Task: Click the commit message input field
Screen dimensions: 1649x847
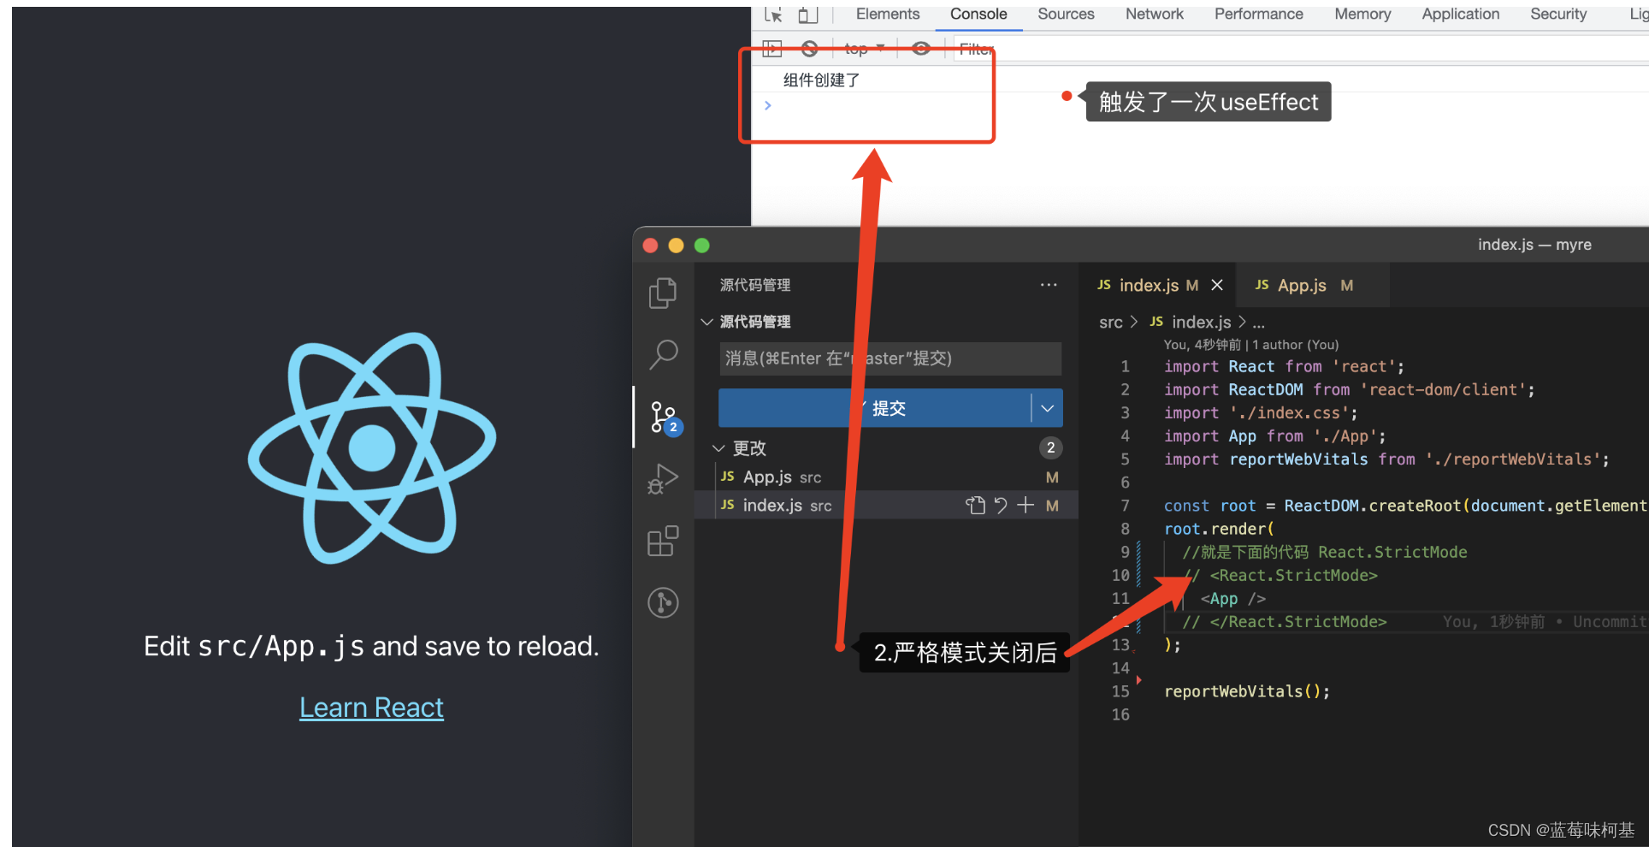Action: click(890, 358)
